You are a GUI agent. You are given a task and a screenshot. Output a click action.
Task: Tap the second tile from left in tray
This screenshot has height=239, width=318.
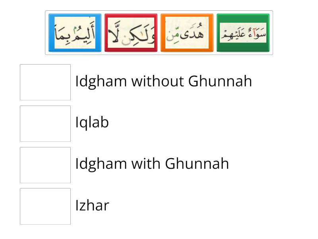[x=131, y=33]
